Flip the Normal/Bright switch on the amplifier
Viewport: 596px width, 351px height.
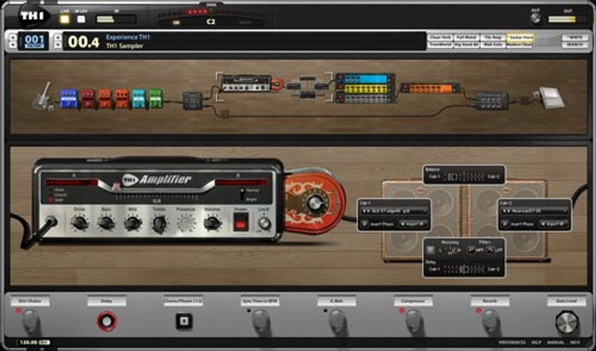coord(242,194)
